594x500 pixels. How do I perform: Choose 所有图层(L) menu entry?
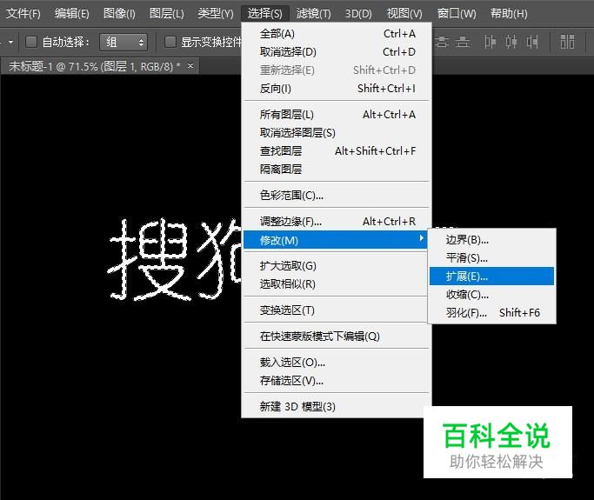tap(337, 115)
